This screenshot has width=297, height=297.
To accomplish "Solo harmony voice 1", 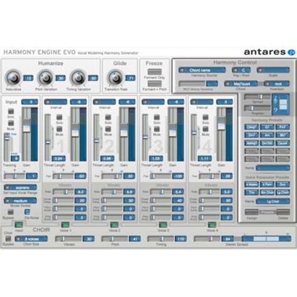I will (60, 117).
